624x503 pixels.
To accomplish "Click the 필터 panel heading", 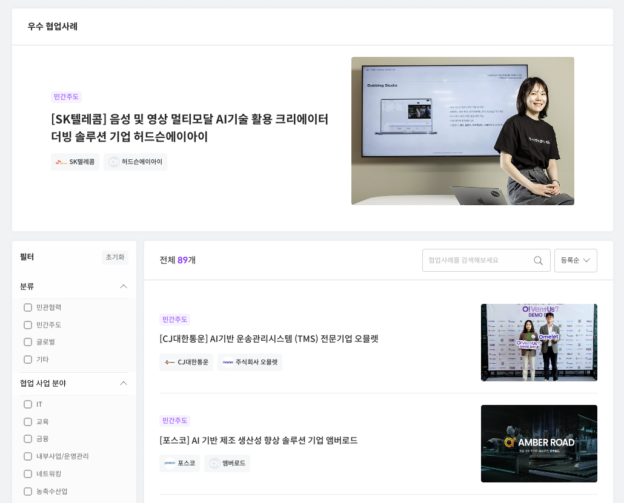I will click(x=27, y=257).
